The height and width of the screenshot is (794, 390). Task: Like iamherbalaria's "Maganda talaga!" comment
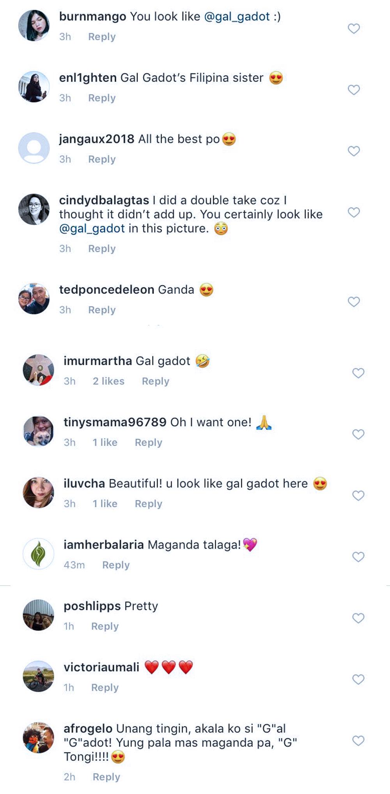(358, 557)
